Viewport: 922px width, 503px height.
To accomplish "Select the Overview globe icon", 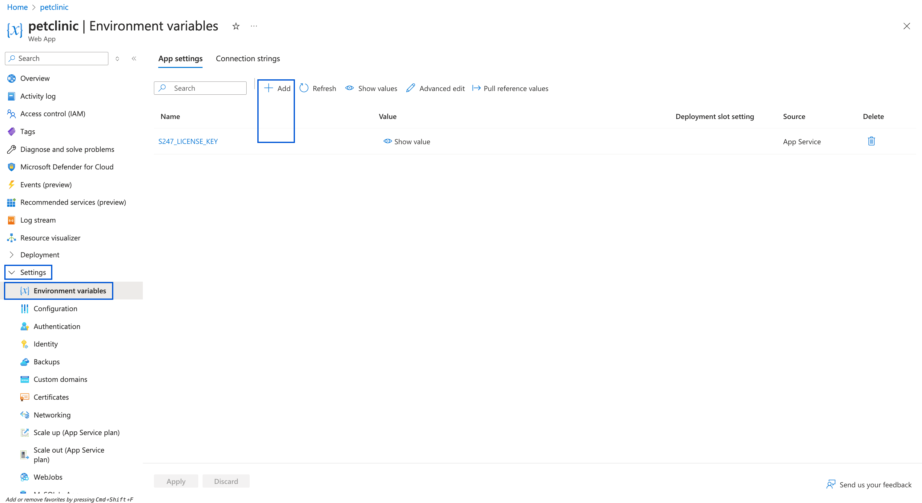I will [11, 78].
